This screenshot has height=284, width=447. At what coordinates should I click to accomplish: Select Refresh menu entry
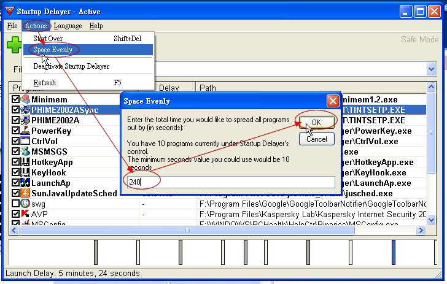tap(88, 83)
